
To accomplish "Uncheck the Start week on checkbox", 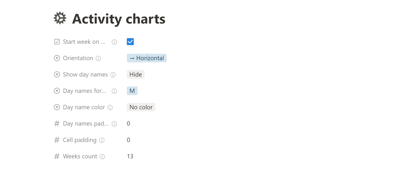I will coord(130,41).
